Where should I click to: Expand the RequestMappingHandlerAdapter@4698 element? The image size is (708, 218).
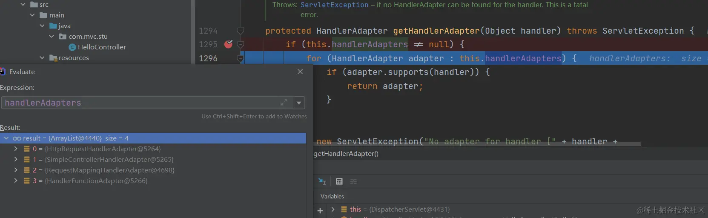point(16,170)
